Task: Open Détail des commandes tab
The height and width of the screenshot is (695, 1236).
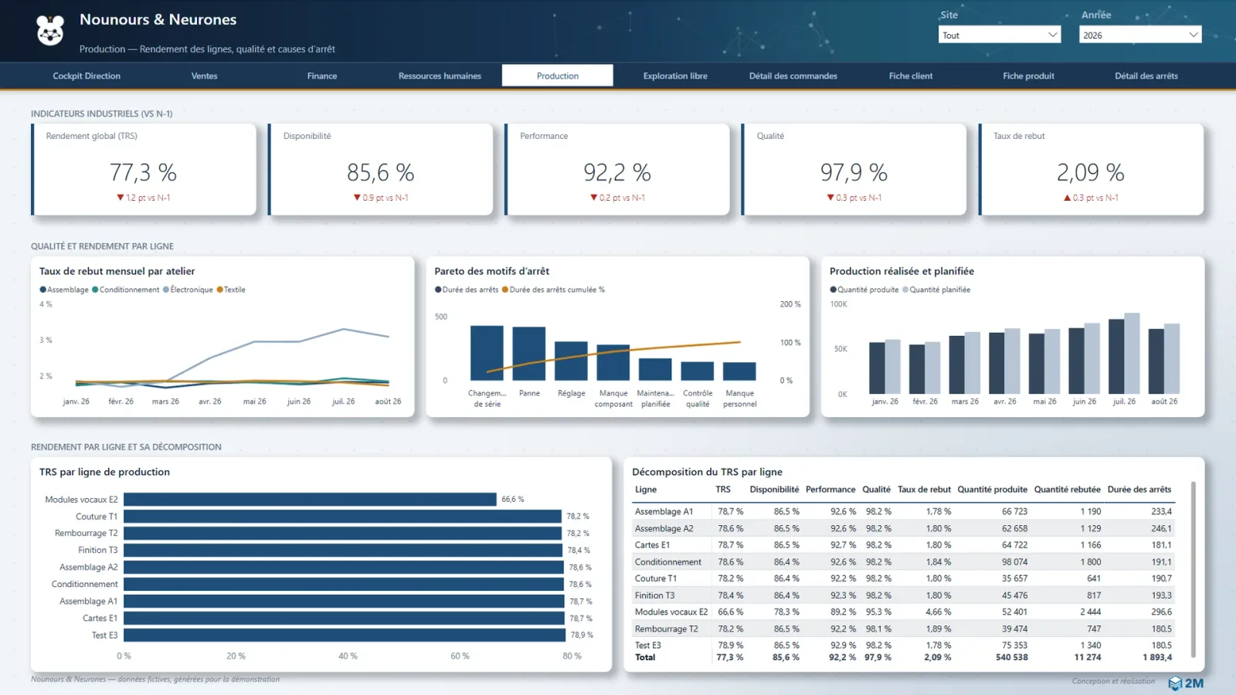Action: [793, 76]
